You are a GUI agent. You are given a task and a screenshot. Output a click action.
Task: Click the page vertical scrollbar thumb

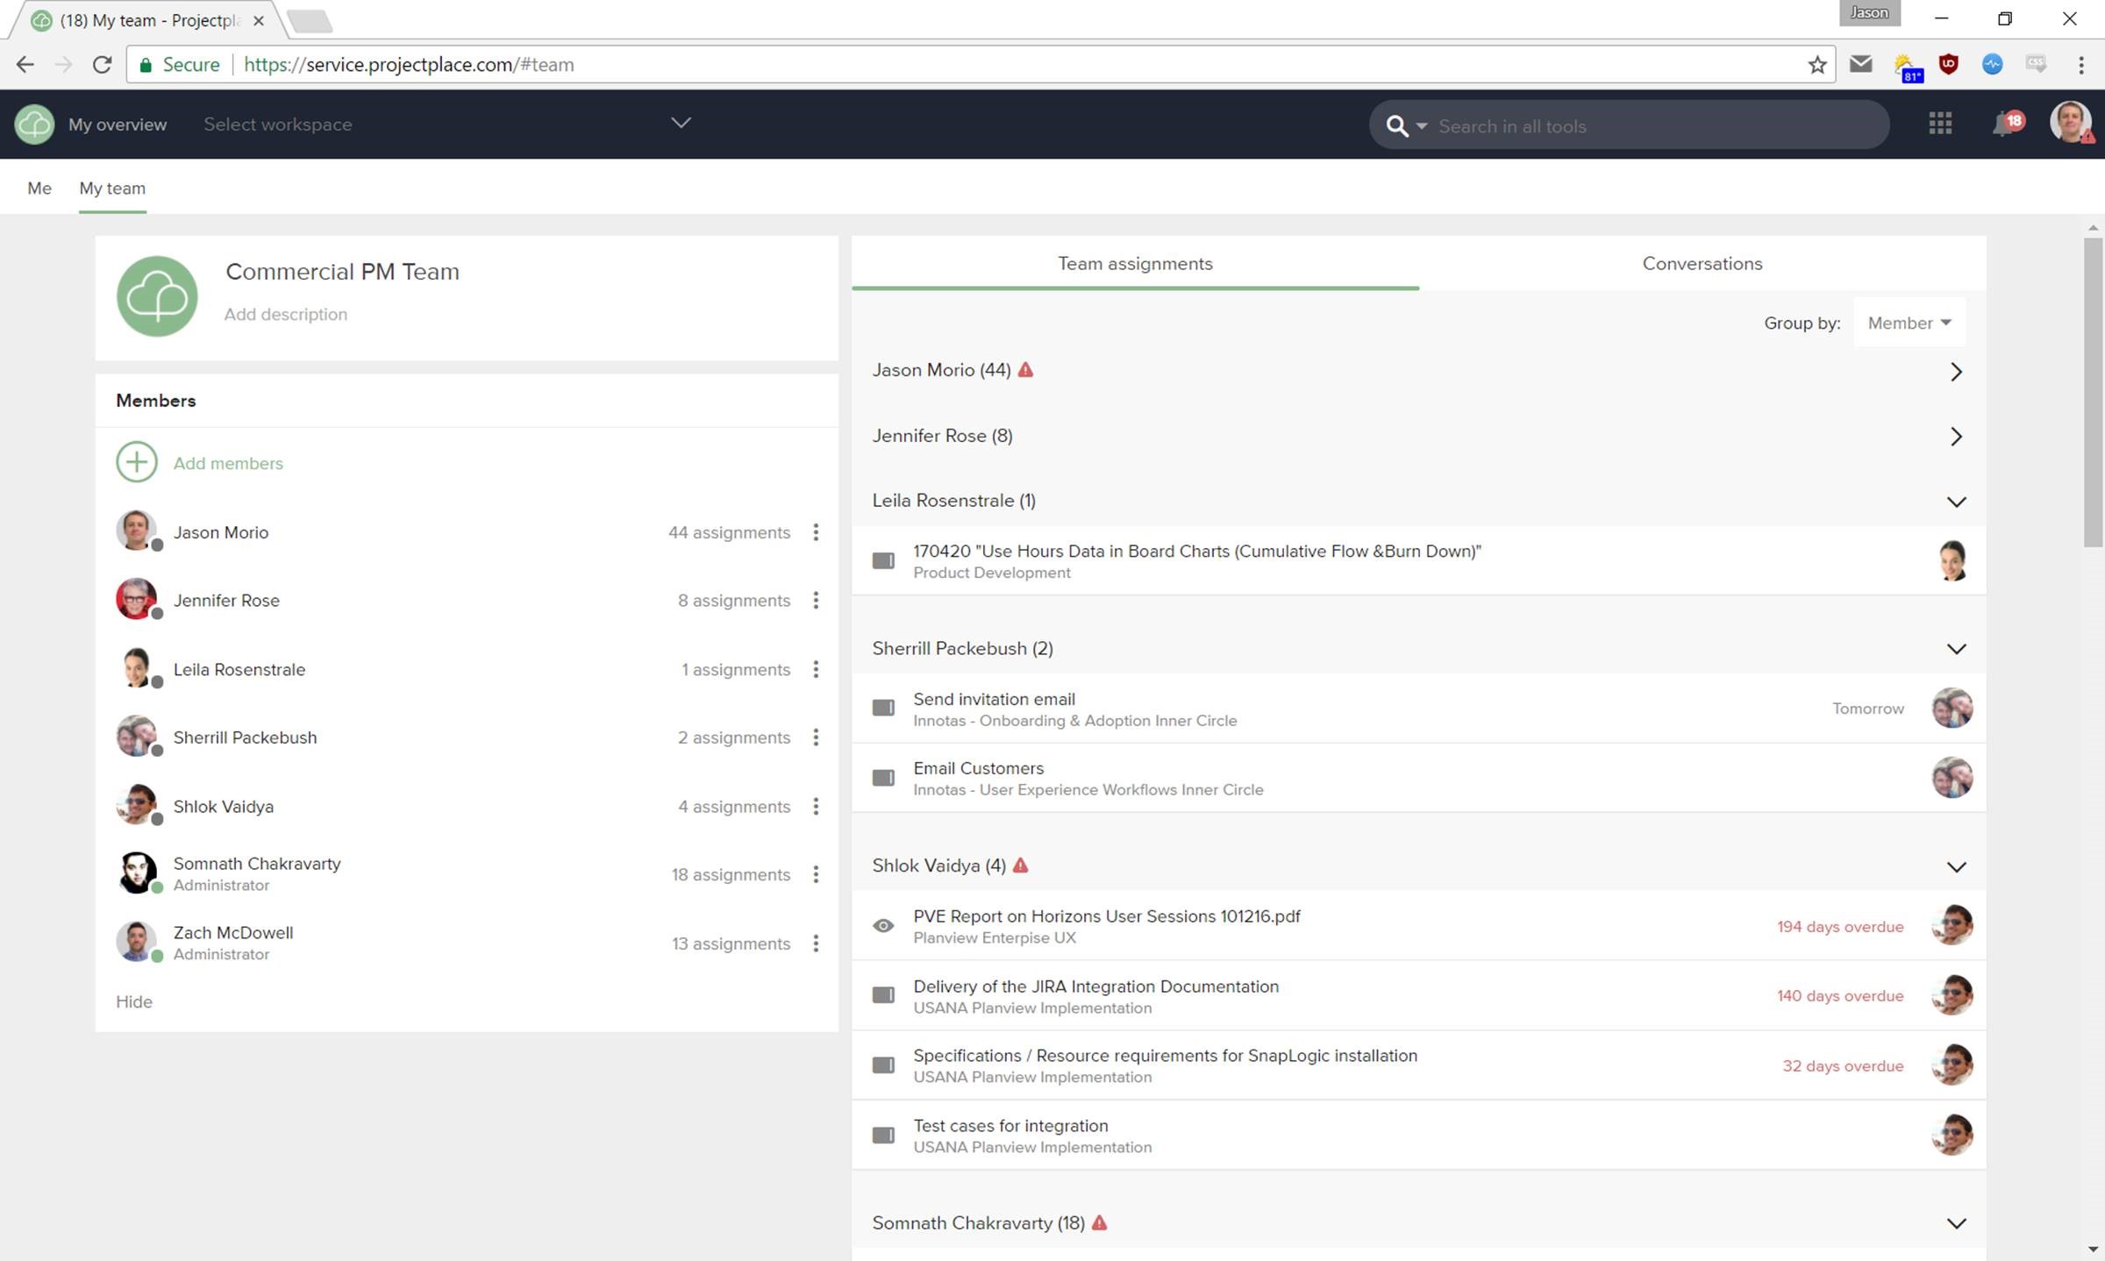pyautogui.click(x=2093, y=390)
